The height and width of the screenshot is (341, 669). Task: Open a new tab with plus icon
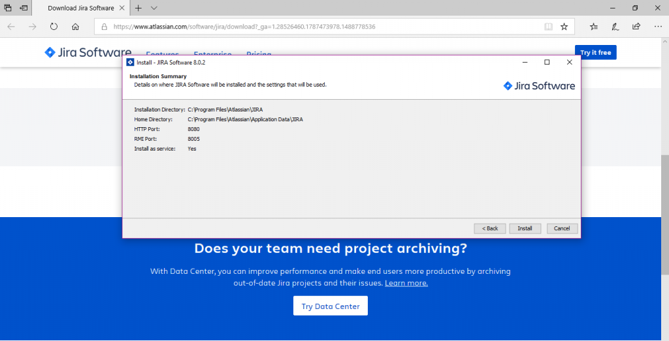(139, 8)
